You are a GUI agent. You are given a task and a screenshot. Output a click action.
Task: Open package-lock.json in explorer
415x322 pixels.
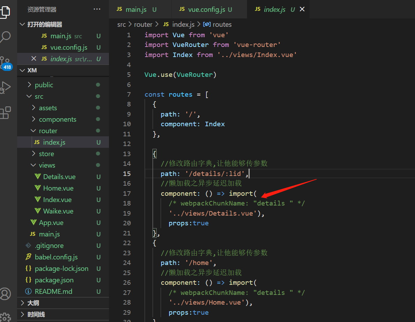click(x=63, y=268)
